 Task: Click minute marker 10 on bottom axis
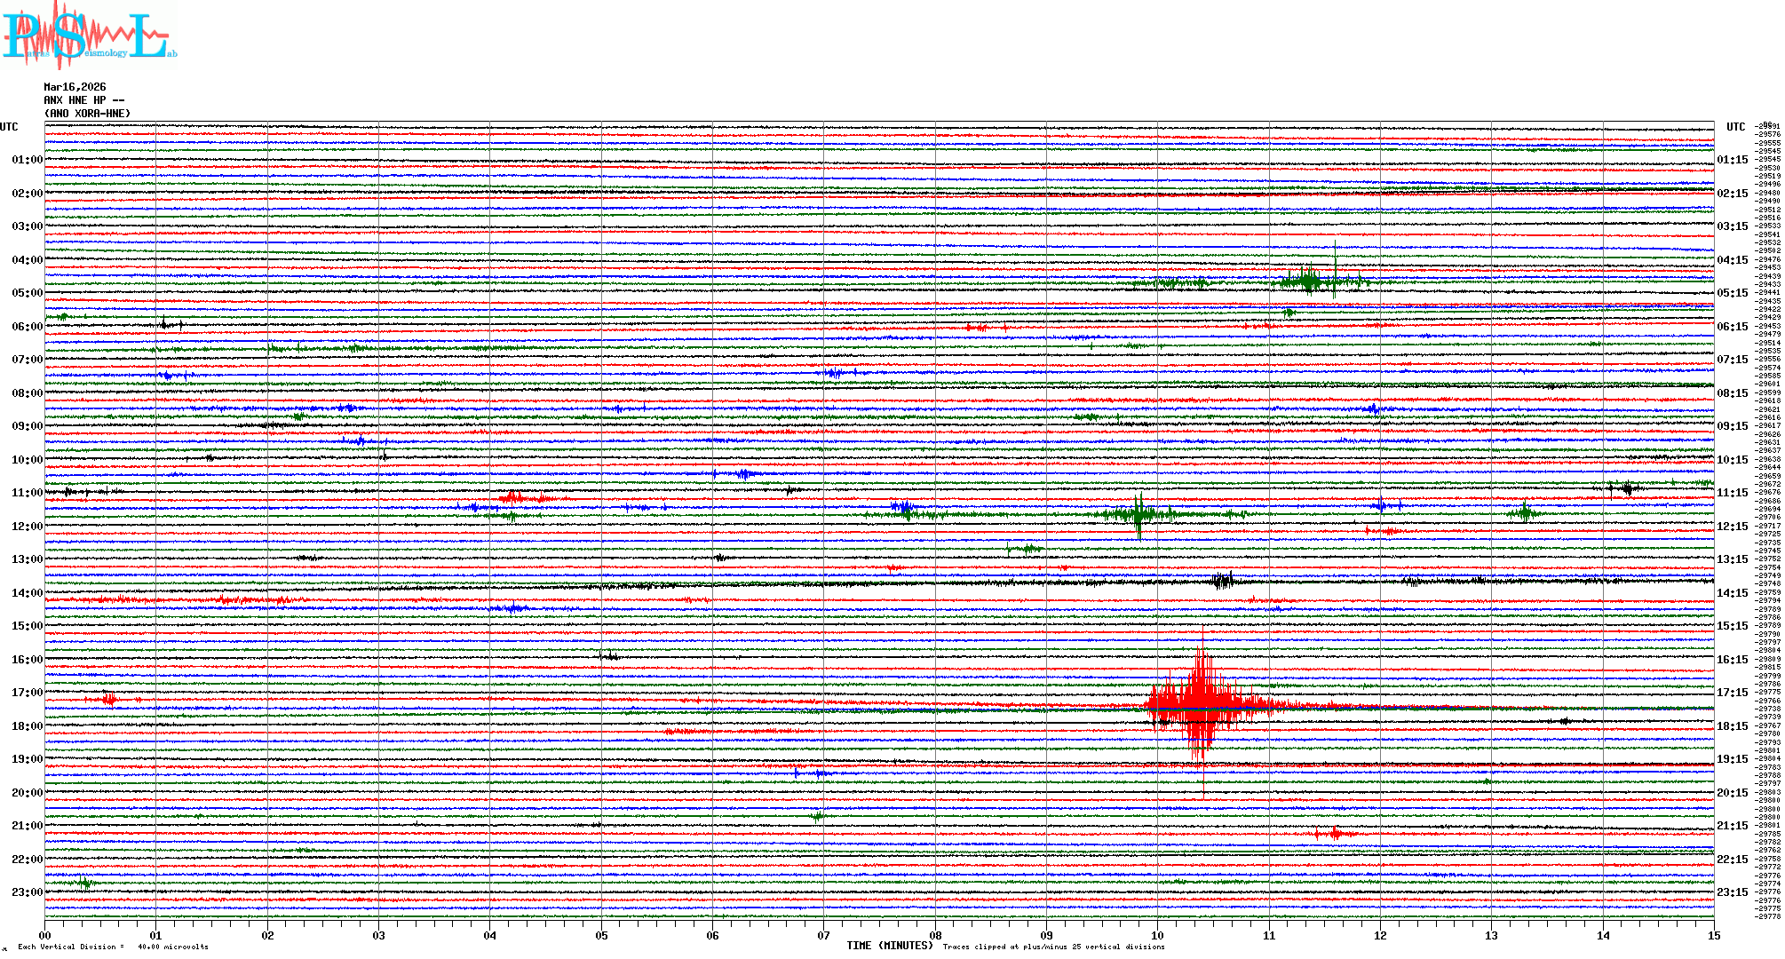click(1157, 935)
